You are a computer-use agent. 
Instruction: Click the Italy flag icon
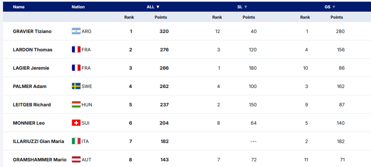pos(76,141)
